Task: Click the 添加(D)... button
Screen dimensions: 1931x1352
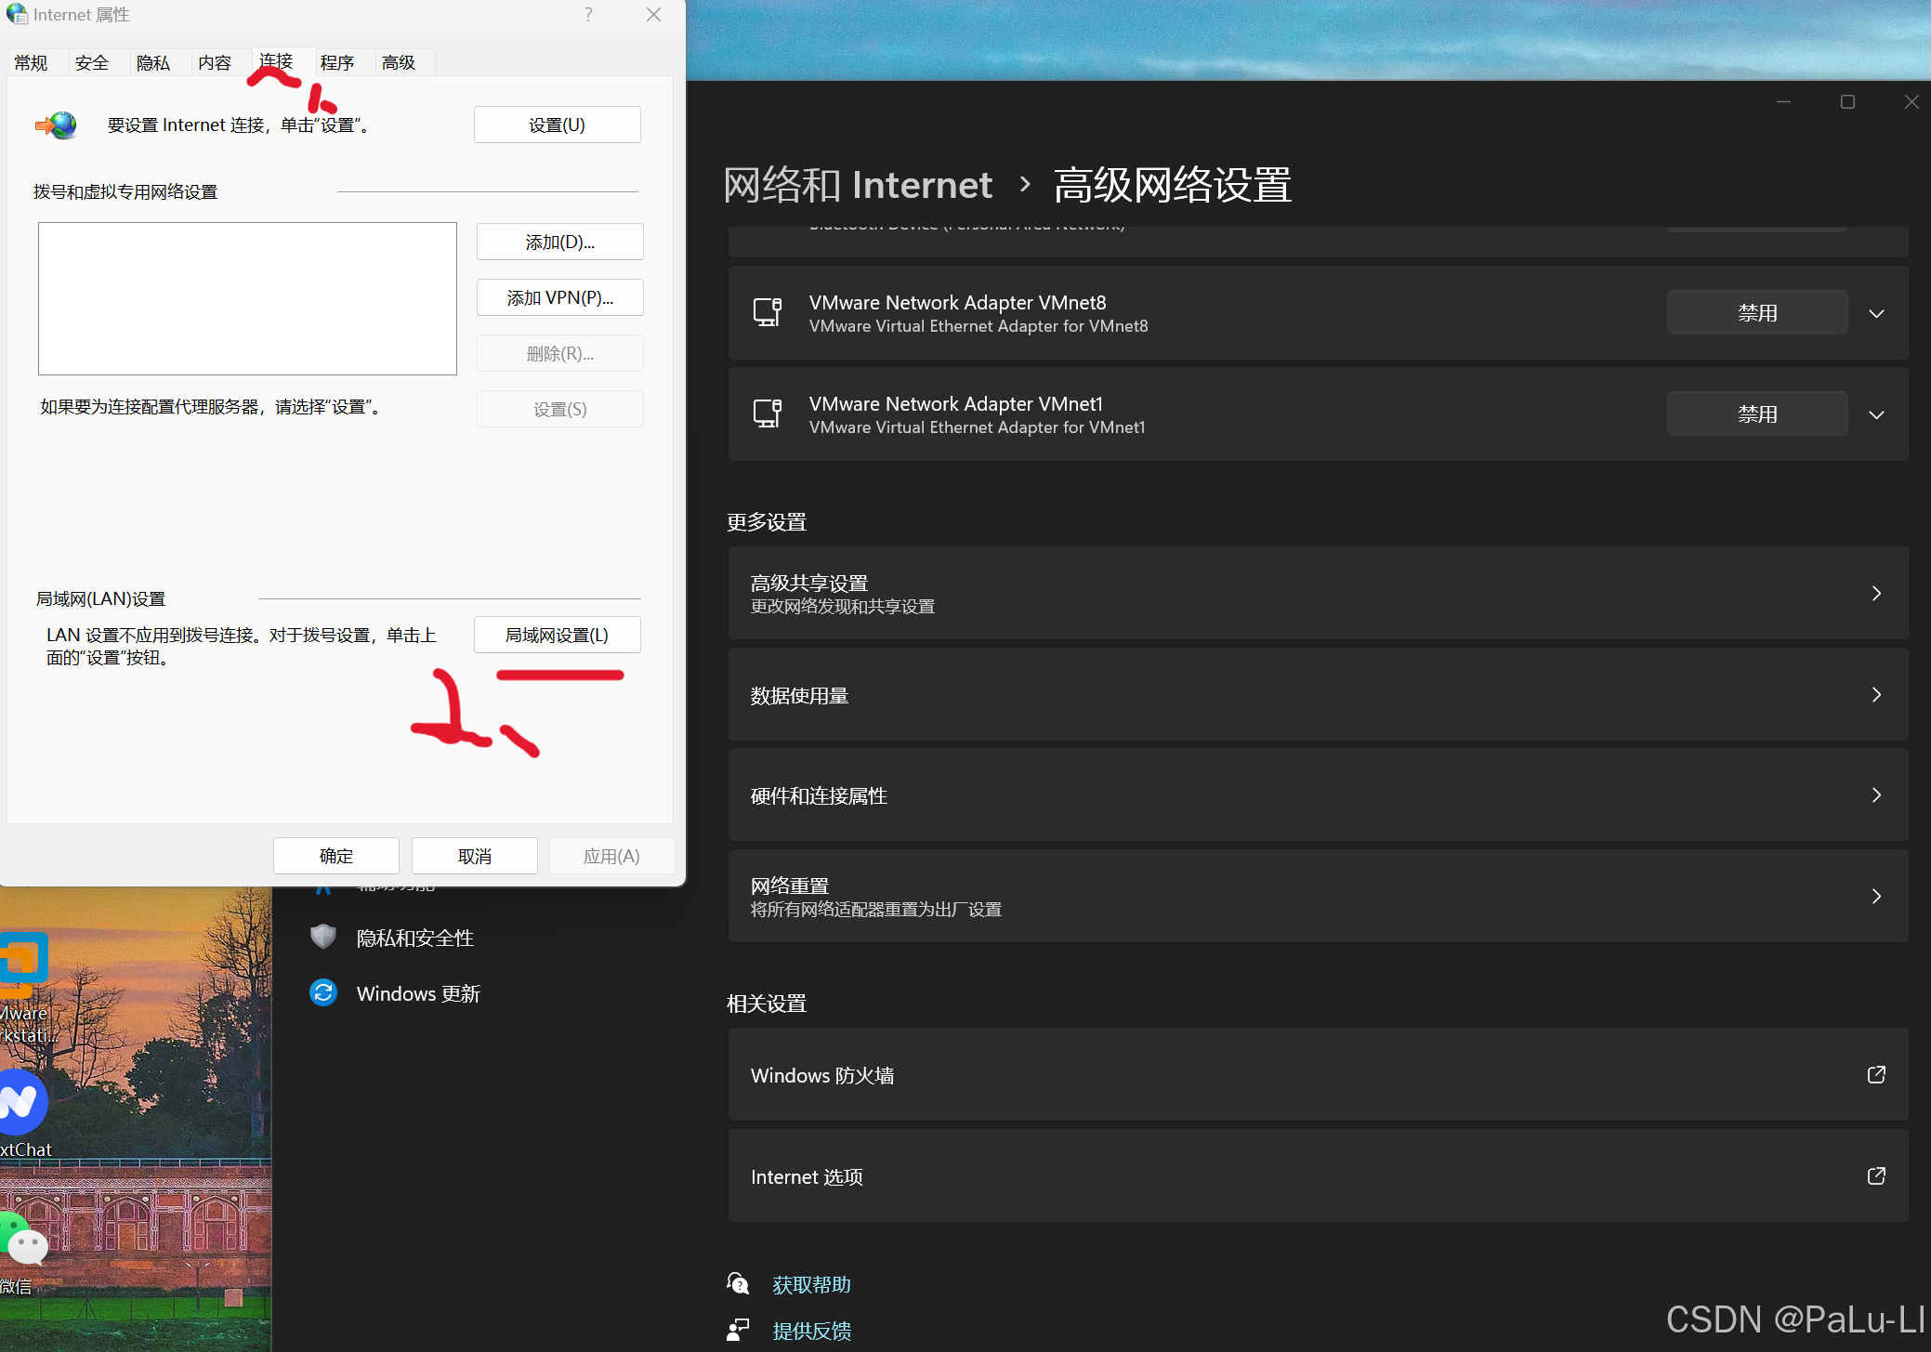Action: 559,242
